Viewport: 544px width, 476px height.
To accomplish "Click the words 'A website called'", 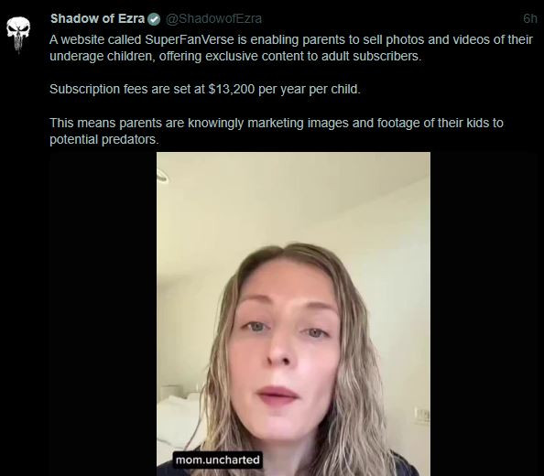I will (95, 39).
